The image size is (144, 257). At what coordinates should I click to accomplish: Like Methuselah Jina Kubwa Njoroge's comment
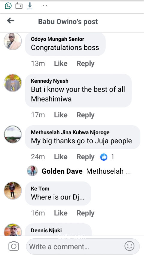[x=61, y=157]
